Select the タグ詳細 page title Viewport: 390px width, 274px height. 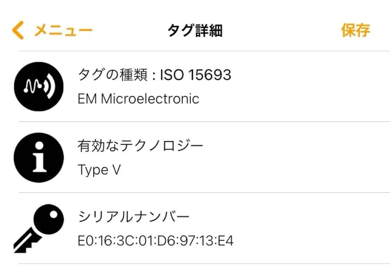195,31
